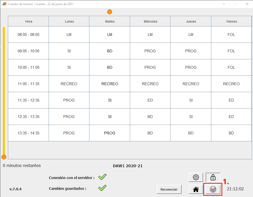Click the green check beside Conexión con el servidor

(102, 177)
